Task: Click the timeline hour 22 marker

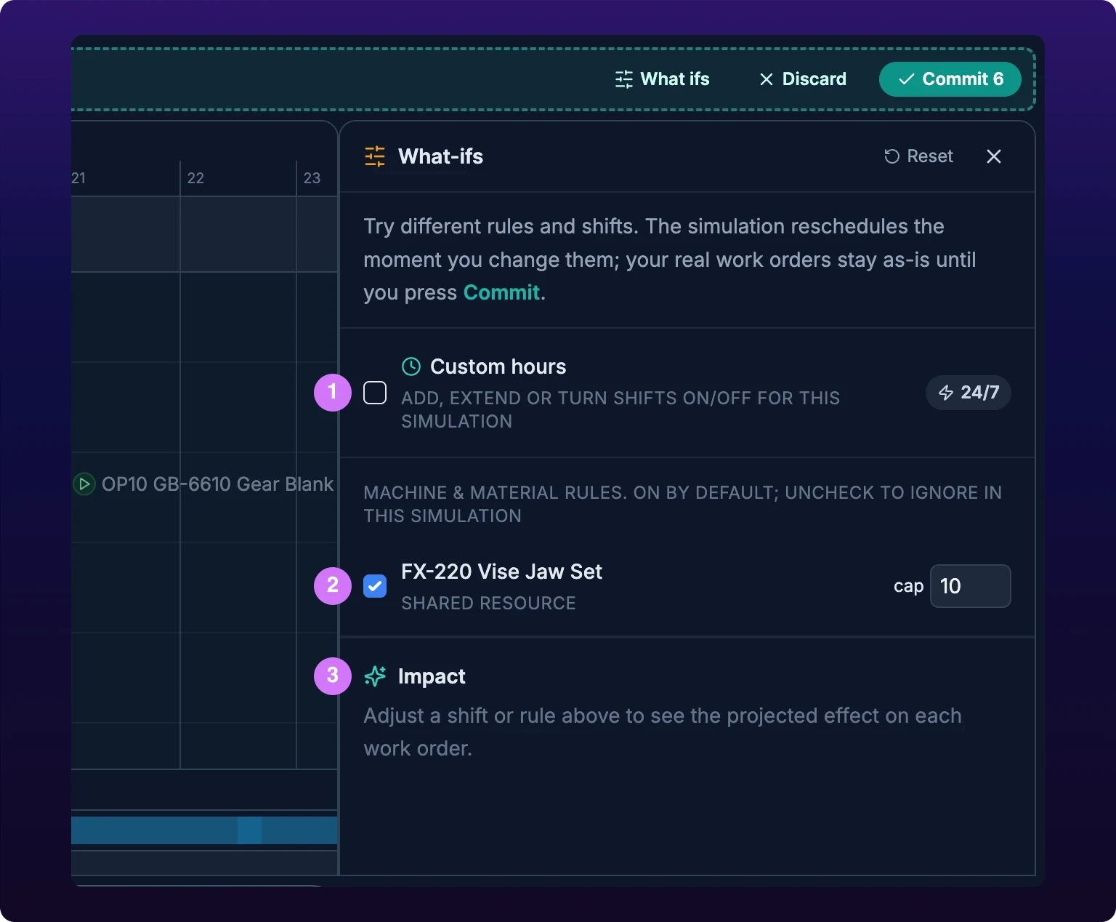Action: point(195,178)
